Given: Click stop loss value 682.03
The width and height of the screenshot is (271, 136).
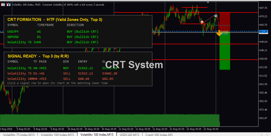Looking at the screenshot, I should click(x=108, y=79).
